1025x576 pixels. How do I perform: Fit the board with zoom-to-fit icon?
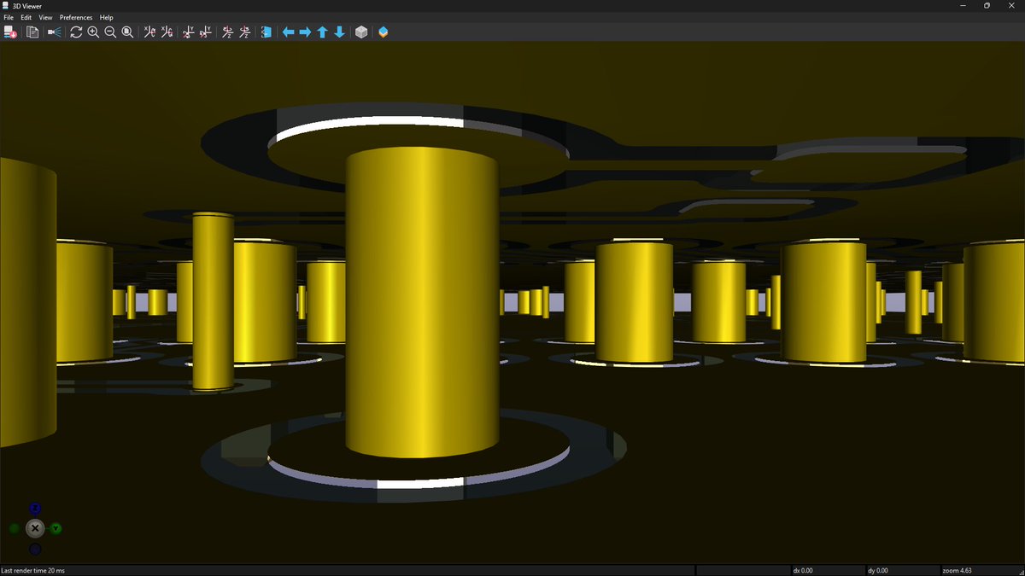(x=127, y=32)
